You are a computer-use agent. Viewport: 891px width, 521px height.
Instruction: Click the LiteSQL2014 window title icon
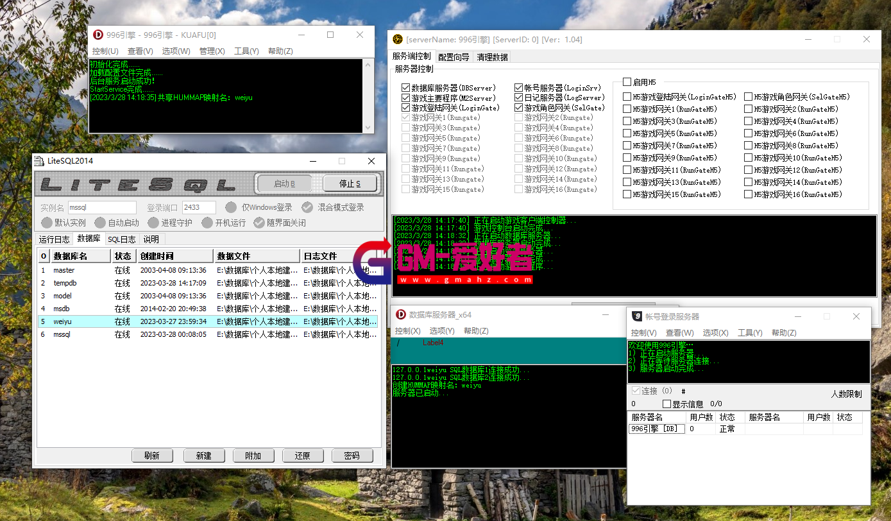pyautogui.click(x=40, y=161)
